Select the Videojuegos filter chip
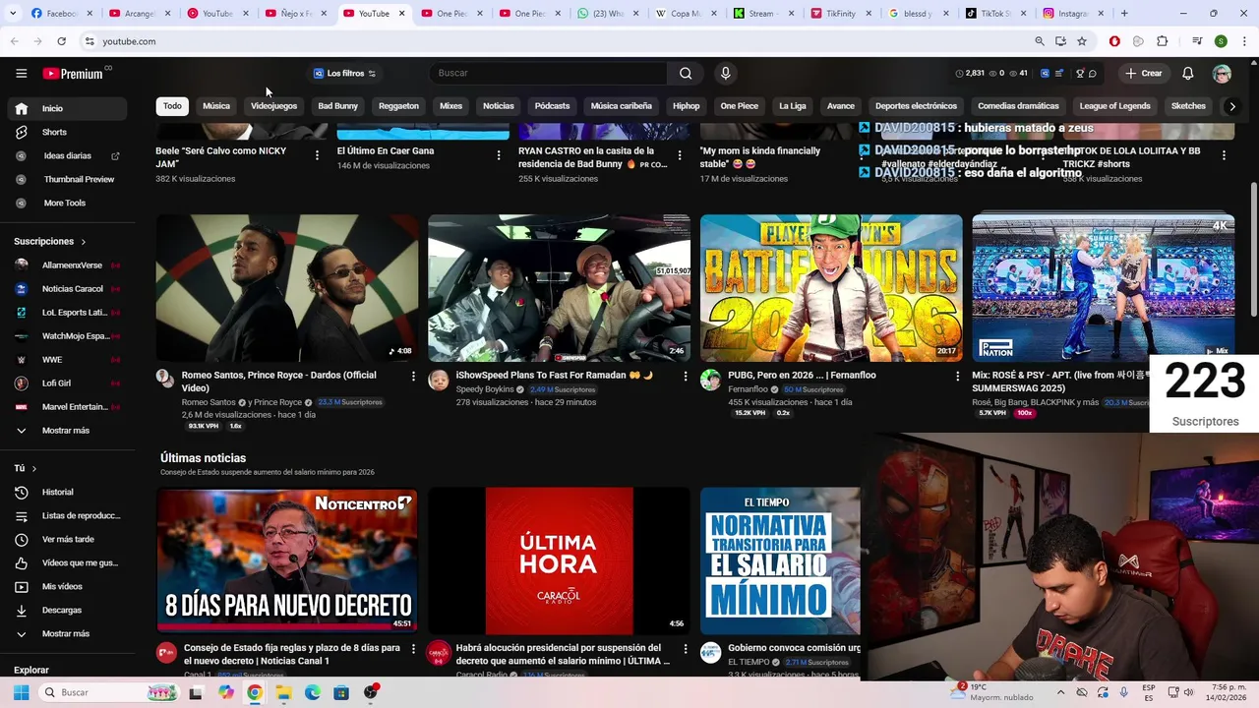This screenshot has height=708, width=1259. pos(273,106)
